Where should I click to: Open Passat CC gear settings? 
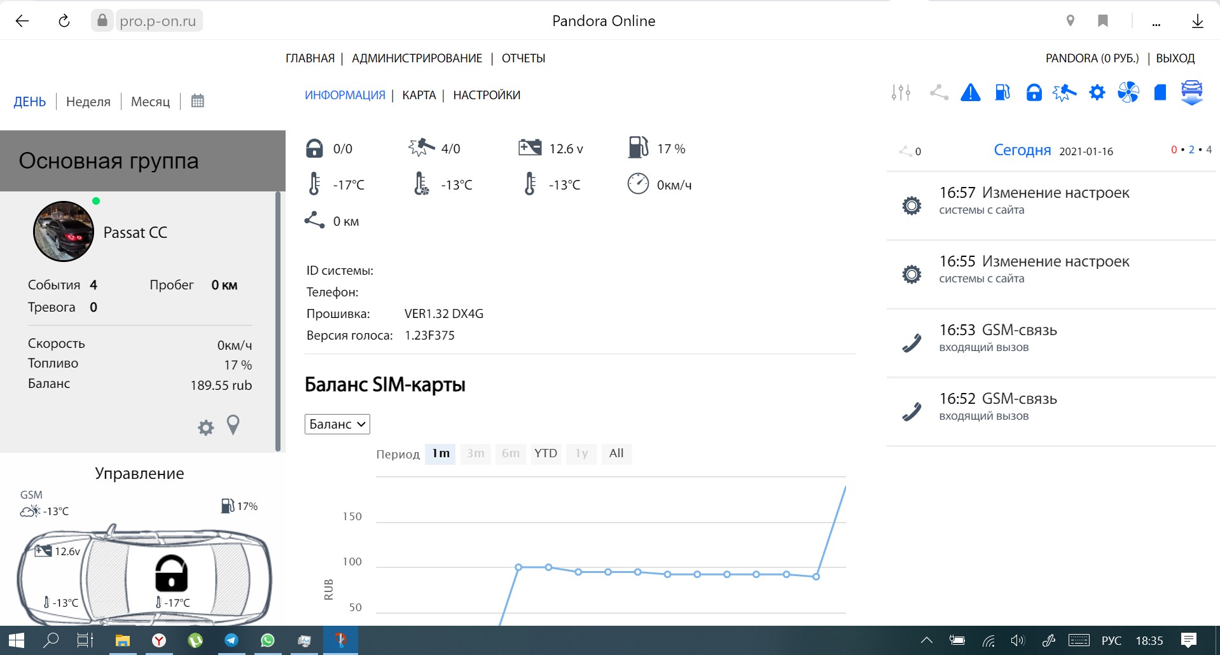click(x=205, y=427)
